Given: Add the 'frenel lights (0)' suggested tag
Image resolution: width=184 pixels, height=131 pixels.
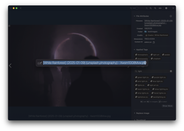Looking at the screenshot, I should 158,93.
